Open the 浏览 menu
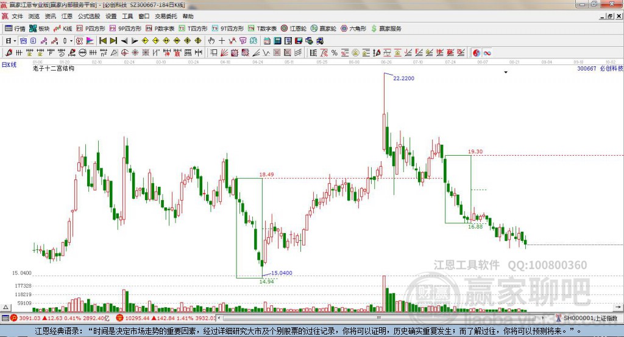 click(x=34, y=16)
